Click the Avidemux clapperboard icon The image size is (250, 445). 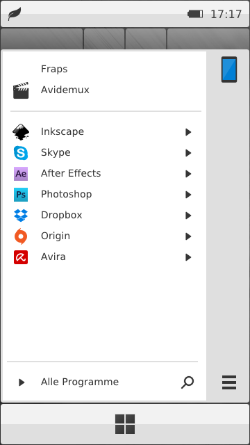[x=21, y=90]
